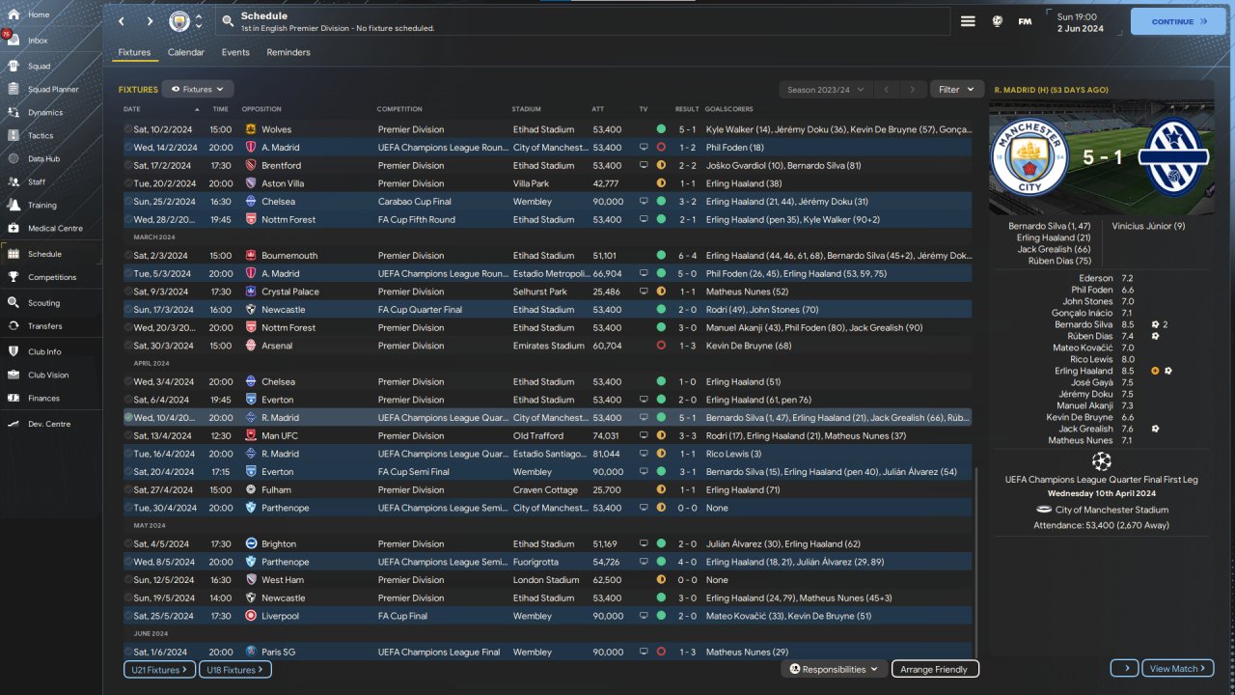Open the Medical Centre
The width and height of the screenshot is (1235, 695).
pyautogui.click(x=55, y=229)
